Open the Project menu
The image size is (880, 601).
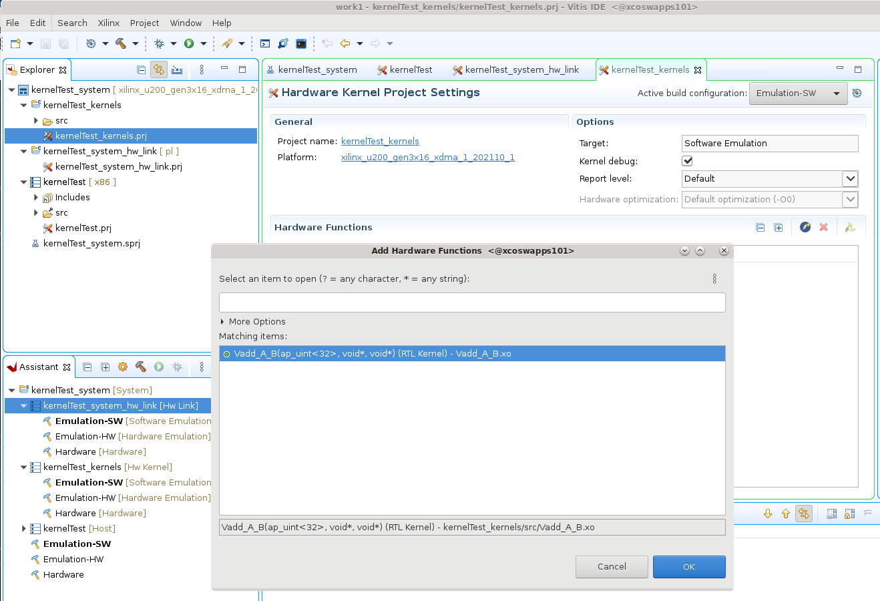pyautogui.click(x=145, y=23)
